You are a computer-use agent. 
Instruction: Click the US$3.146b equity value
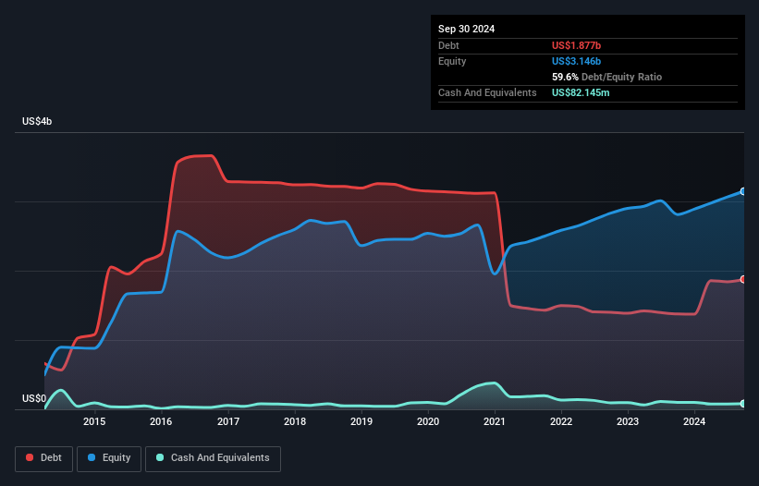click(x=577, y=61)
